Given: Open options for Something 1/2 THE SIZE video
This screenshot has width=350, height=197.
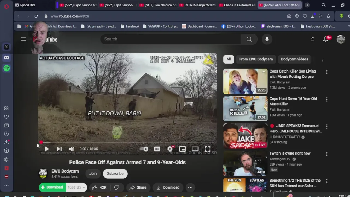Looking at the screenshot, I should point(327,181).
